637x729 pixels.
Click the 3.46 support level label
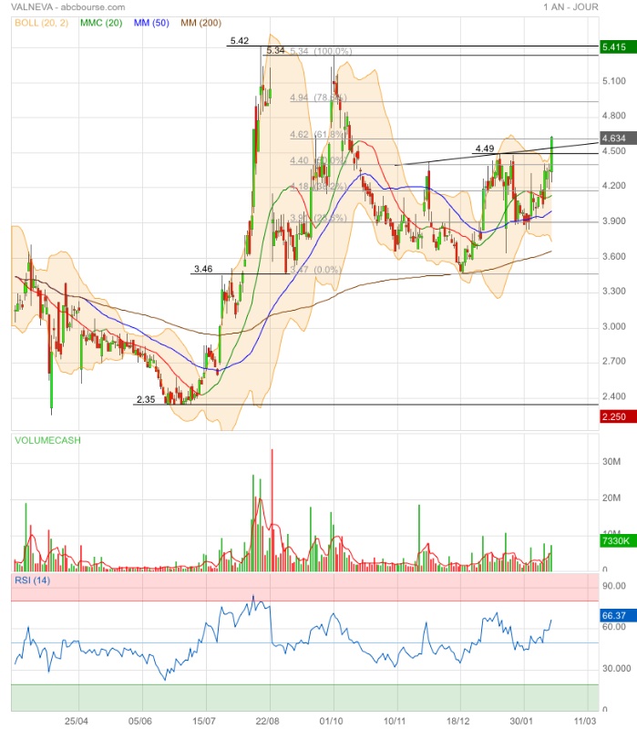[203, 270]
